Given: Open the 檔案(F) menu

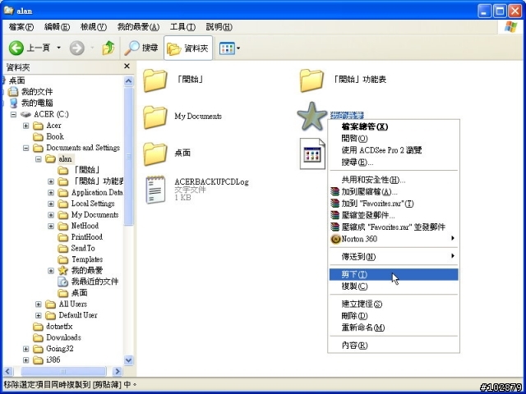Looking at the screenshot, I should pos(21,27).
